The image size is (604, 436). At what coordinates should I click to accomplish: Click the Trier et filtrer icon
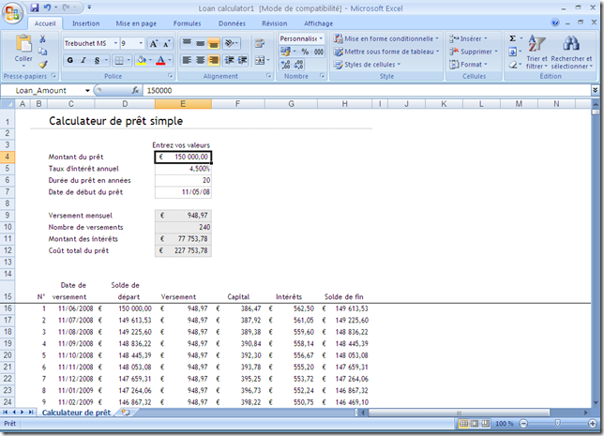tap(536, 44)
